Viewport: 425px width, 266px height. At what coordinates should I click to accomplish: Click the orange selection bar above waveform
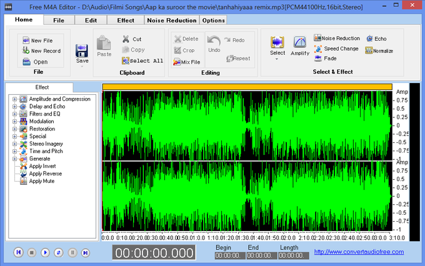(247, 87)
